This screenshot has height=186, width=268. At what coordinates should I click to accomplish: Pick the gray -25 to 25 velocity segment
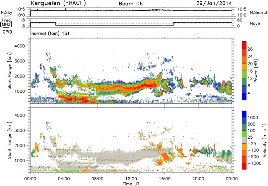click(x=244, y=140)
